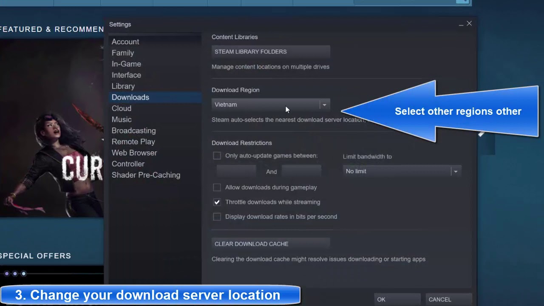
Task: Confirm settings with the OK button
Action: tap(397, 300)
